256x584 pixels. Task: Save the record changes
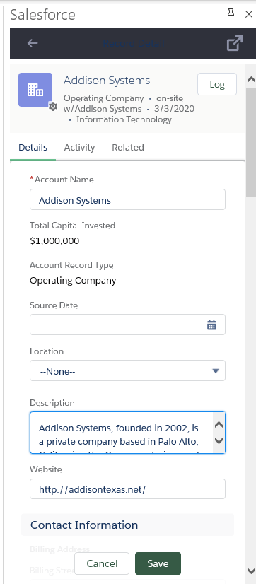158,563
